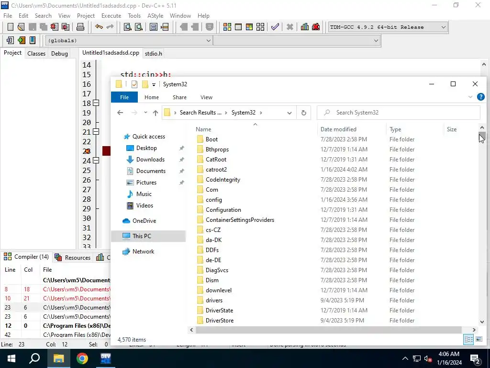This screenshot has width=490, height=368.
Task: Click the Up one level arrow in Explorer
Action: tap(156, 113)
